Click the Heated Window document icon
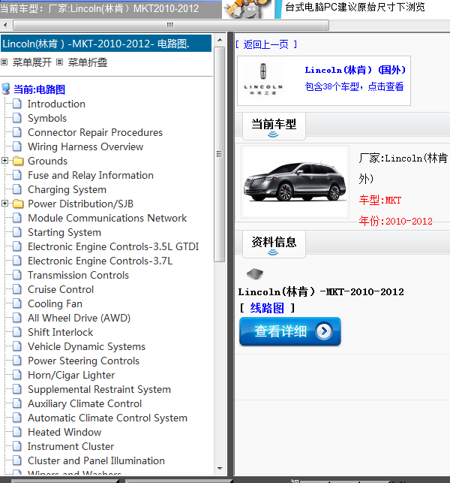Screen dimensions: 450x483 coord(17,432)
